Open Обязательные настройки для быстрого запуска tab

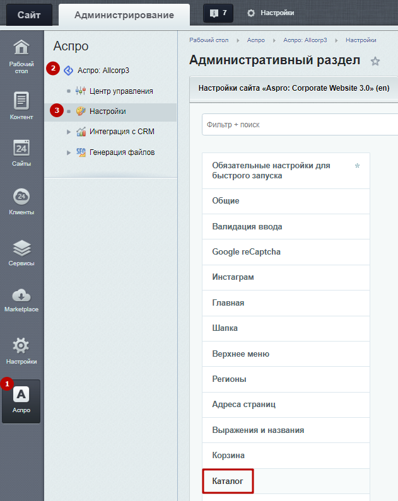tap(286, 171)
